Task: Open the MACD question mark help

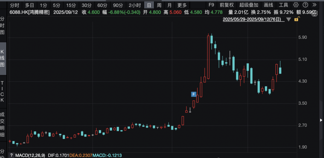Action: [11, 155]
